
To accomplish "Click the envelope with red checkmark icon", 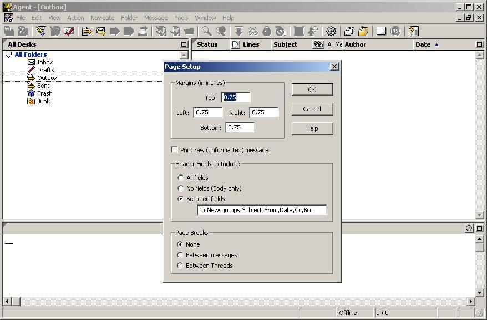I will [x=69, y=31].
